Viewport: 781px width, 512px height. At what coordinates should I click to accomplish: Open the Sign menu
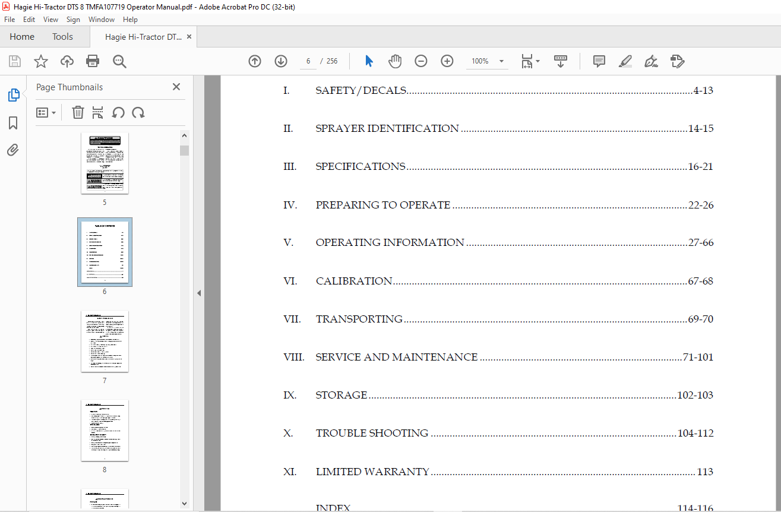(74, 20)
